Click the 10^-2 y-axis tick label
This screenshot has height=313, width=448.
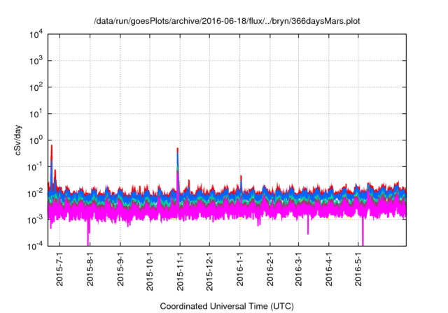[35, 194]
